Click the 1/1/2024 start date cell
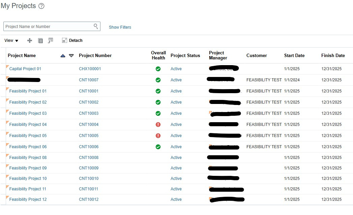Screen dimensions: 353x215 click(x=292, y=80)
